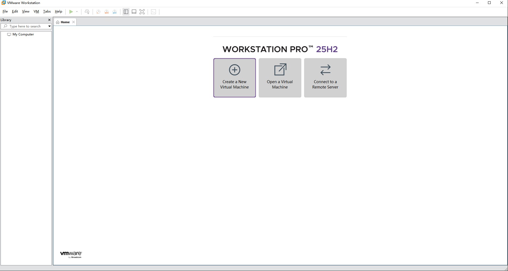Click the Send Ctrl+Alt+Del toolbar icon

tap(87, 12)
